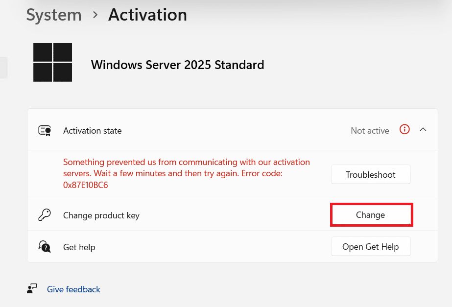This screenshot has height=307, width=452.
Task: Click the Activation breadcrumb title
Action: click(x=147, y=15)
